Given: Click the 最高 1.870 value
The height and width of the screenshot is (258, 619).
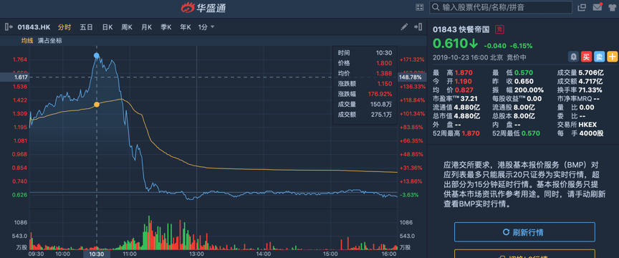Looking at the screenshot, I should point(464,72).
